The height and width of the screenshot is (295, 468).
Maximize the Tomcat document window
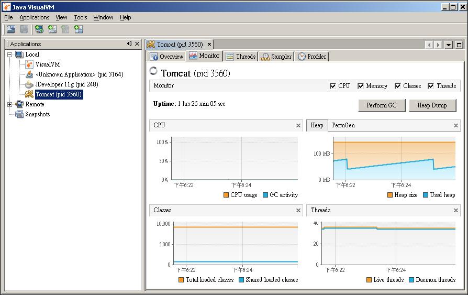coord(459,45)
